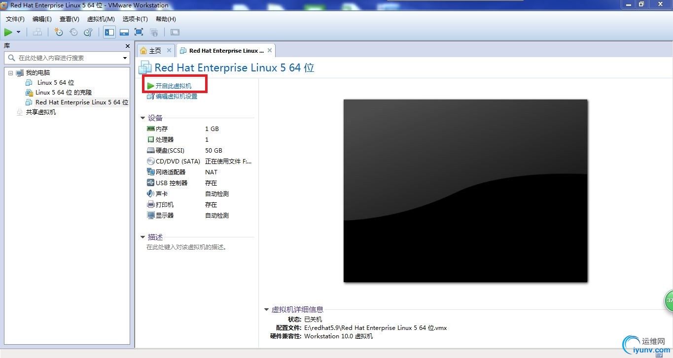Select the Linux 5 64 位 VM
The width and height of the screenshot is (673, 358).
pyautogui.click(x=56, y=83)
